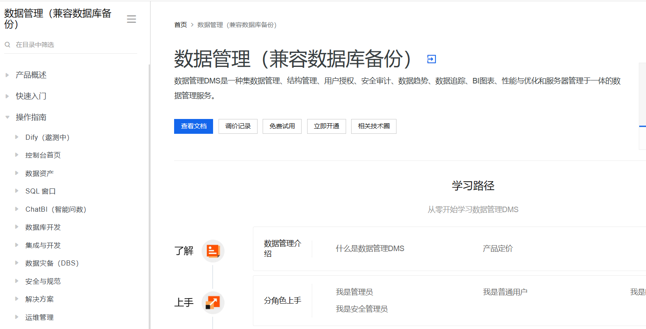Image resolution: width=646 pixels, height=329 pixels.
Task: Expand the 产品概述 tree arrow
Action: click(7, 75)
